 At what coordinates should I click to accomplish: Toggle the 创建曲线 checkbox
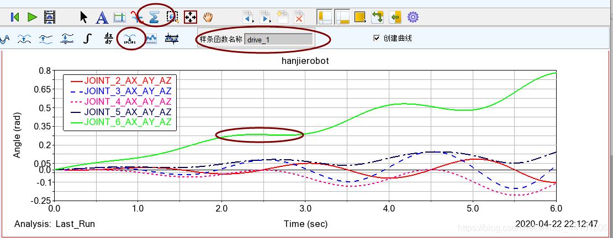377,39
